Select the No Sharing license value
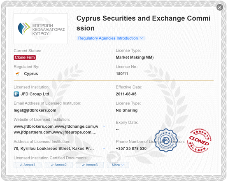 pyautogui.click(x=127, y=110)
